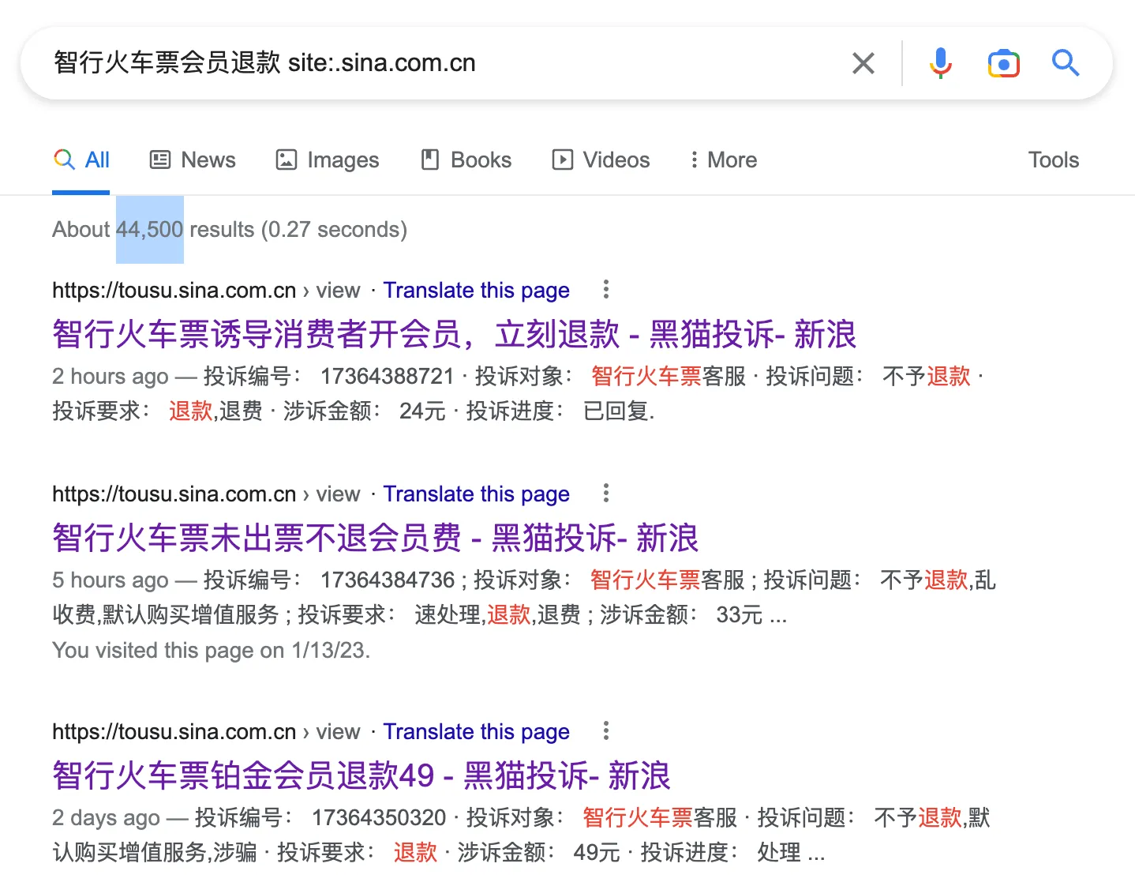This screenshot has height=886, width=1135.
Task: Click the URL above the 立刻退款 result
Action: (206, 291)
